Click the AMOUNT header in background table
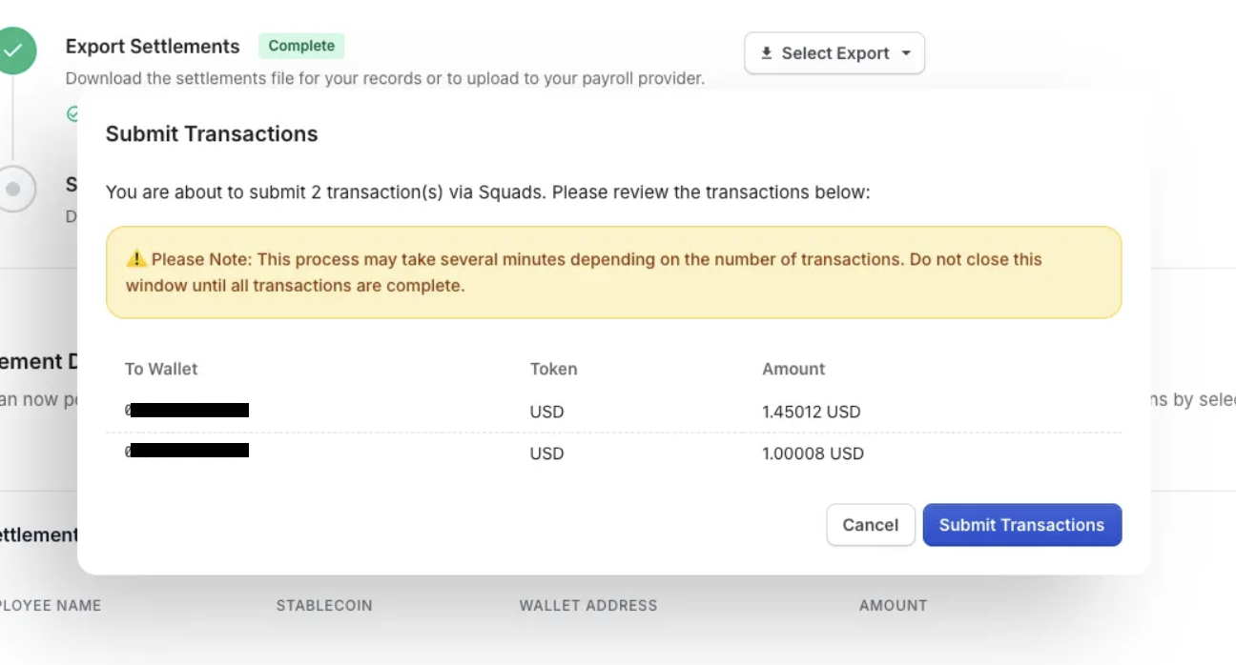Screen dimensions: 1236x665 pyautogui.click(x=893, y=605)
